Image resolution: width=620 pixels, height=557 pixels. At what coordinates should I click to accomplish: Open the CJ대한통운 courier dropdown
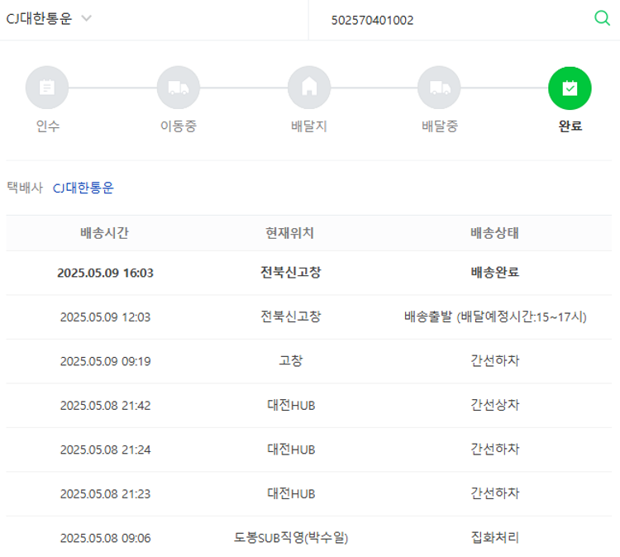tap(39, 19)
